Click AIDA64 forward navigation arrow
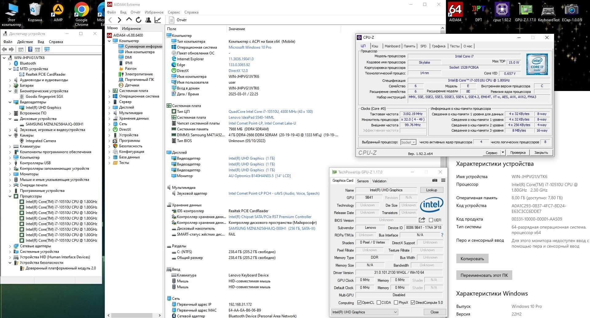The image size is (590, 318). click(120, 20)
